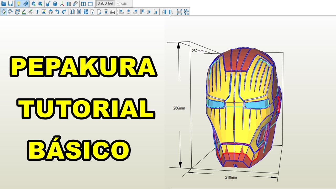Click the cube with pencil edit icon
Screen dimensions: 336x189
click(48, 4)
